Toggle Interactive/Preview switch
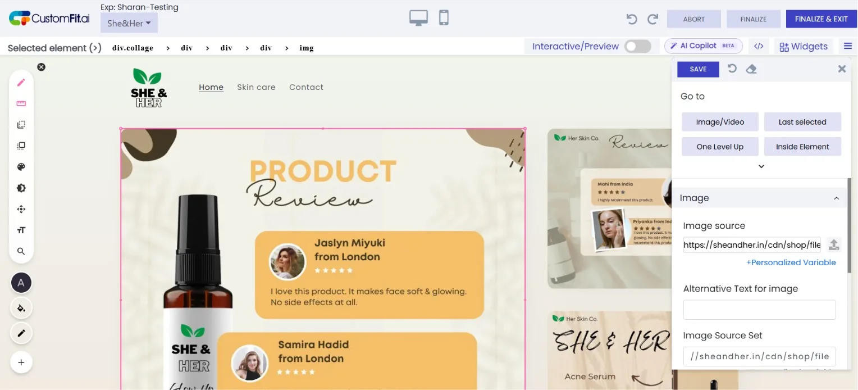858x390 pixels. click(638, 46)
